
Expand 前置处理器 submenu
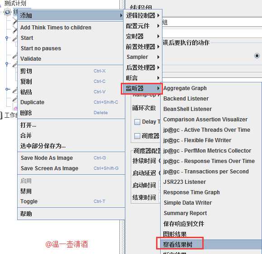click(143, 47)
